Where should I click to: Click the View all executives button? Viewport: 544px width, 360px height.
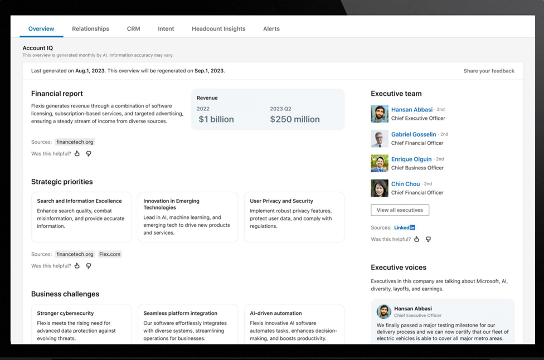(400, 210)
